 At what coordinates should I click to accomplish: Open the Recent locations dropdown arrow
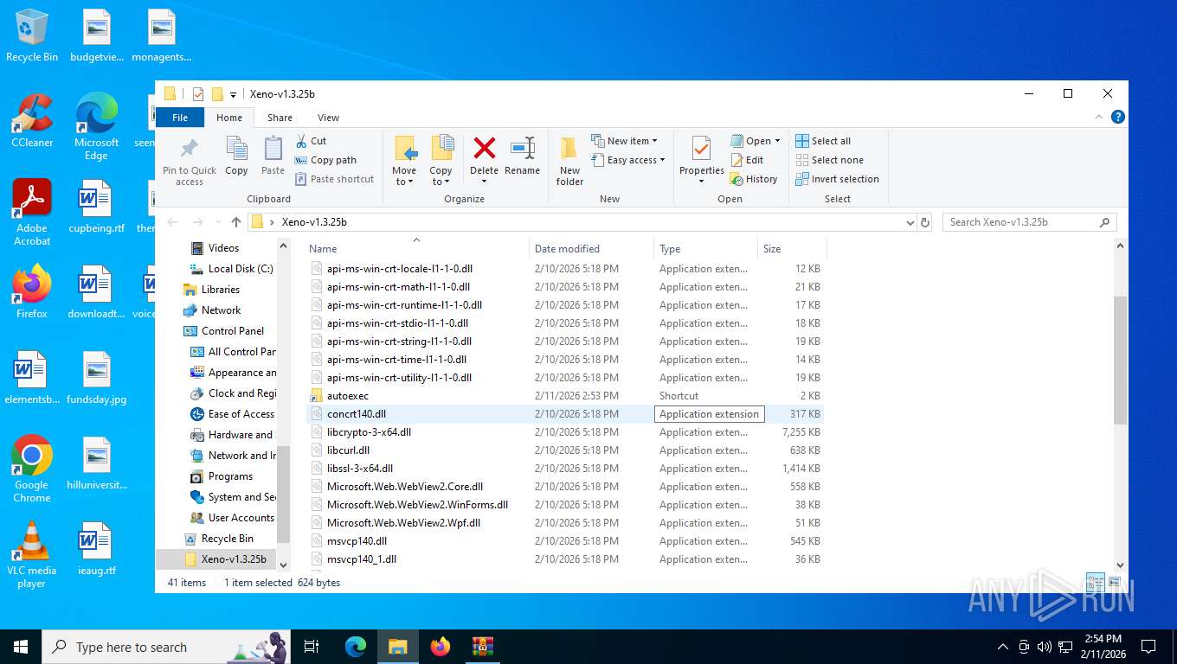coord(217,222)
